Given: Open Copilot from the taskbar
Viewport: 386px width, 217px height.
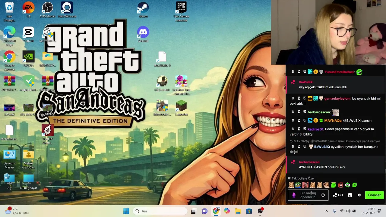Looking at the screenshot, I should [227, 211].
